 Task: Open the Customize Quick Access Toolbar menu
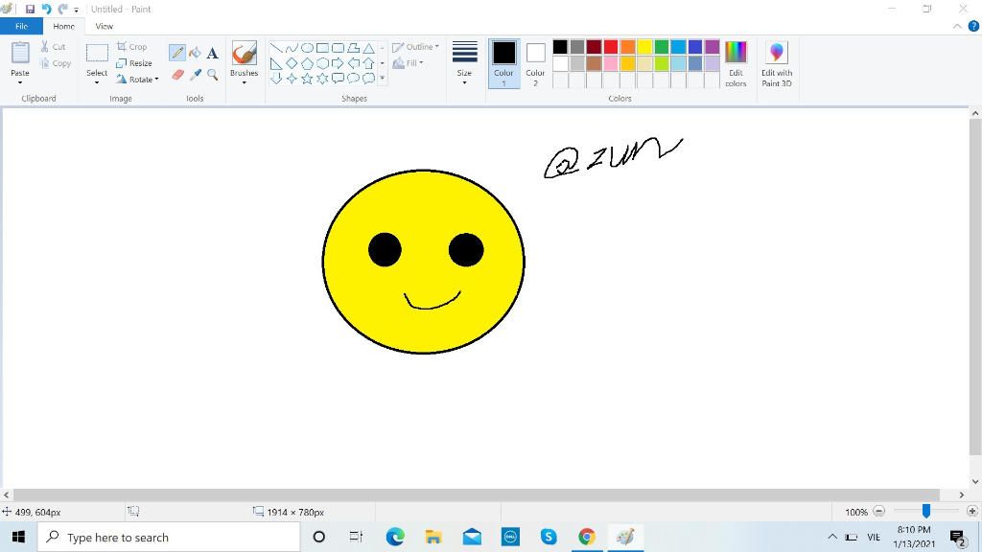coord(77,10)
